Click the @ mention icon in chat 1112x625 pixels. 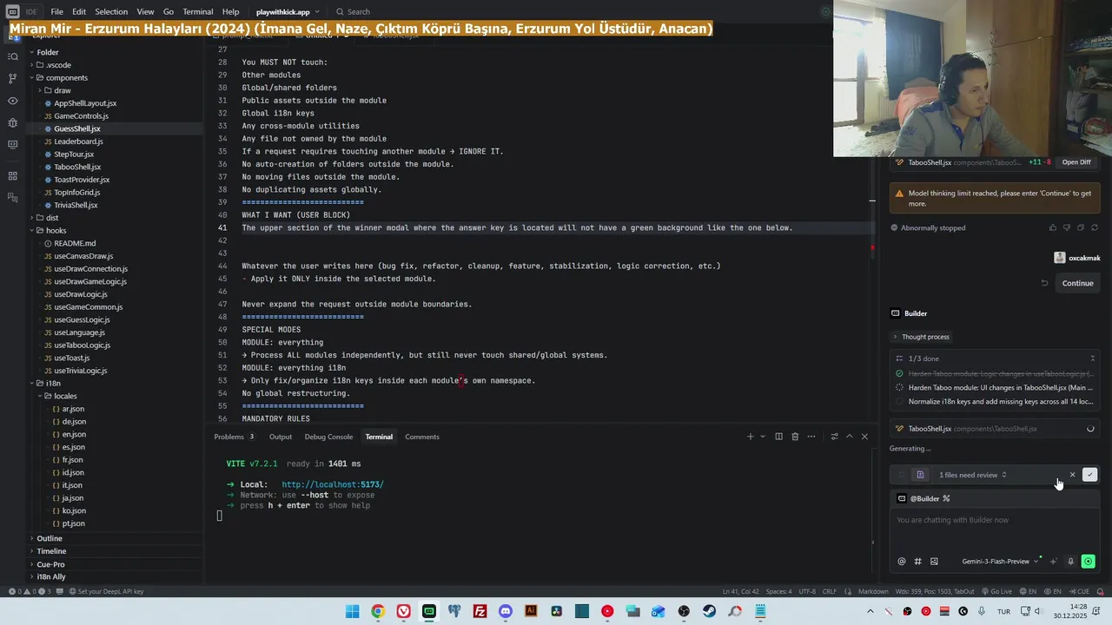(x=902, y=562)
